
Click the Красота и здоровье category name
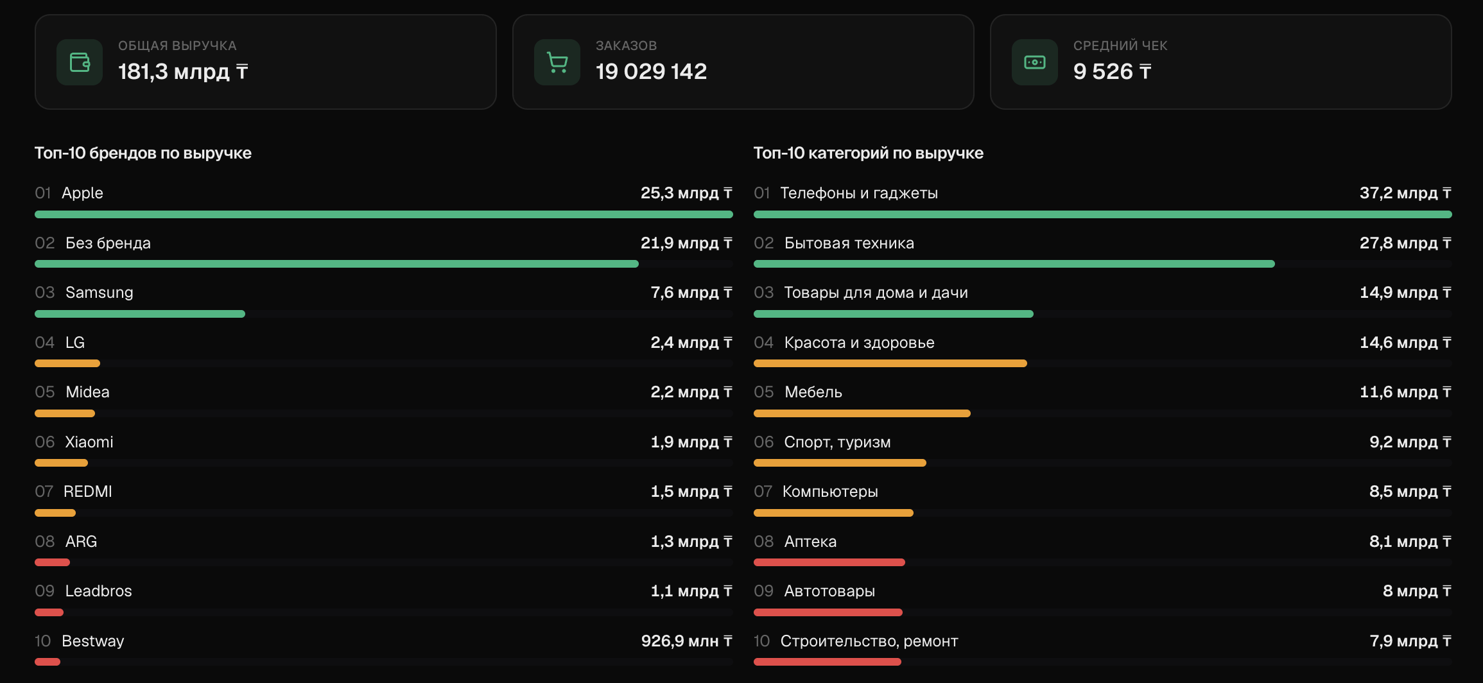point(860,342)
